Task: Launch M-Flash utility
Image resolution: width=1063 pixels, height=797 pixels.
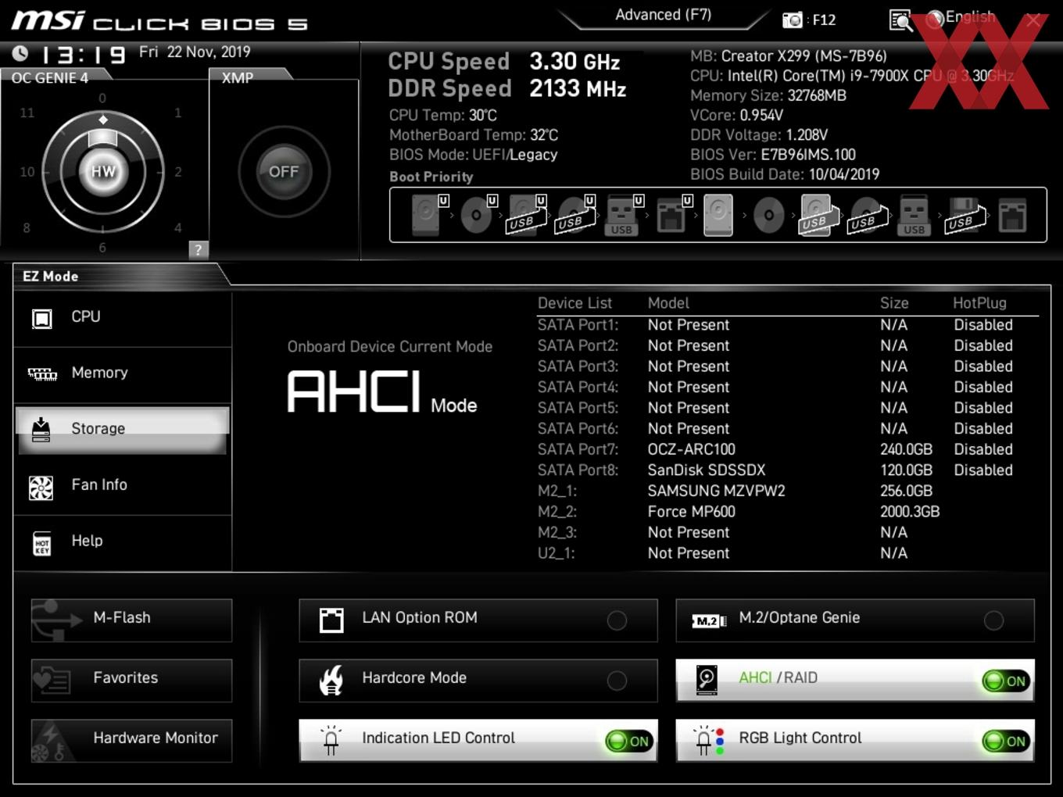Action: tap(131, 620)
